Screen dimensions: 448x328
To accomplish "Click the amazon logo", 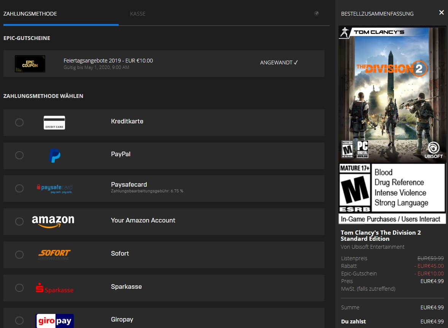I will 53,222.
